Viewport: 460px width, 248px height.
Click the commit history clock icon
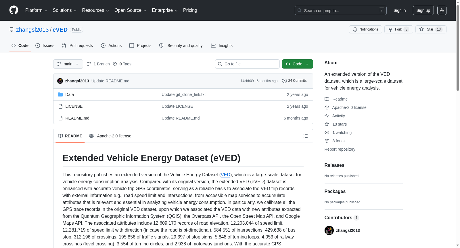[x=285, y=81]
